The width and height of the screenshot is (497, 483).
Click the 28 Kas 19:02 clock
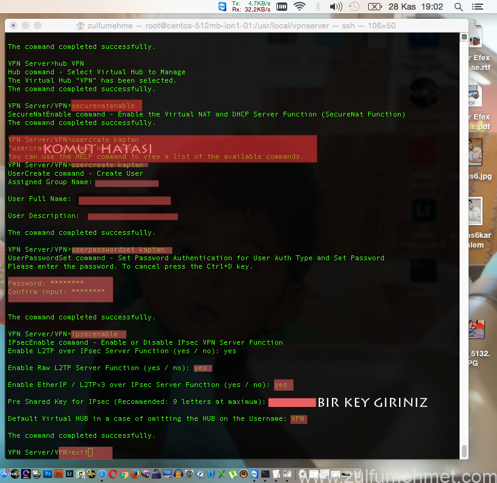tap(415, 7)
